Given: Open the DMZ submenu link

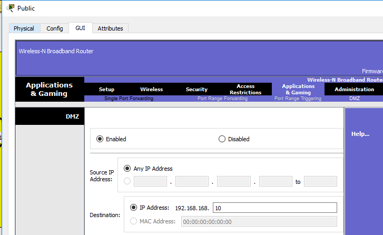Looking at the screenshot, I should pos(355,99).
